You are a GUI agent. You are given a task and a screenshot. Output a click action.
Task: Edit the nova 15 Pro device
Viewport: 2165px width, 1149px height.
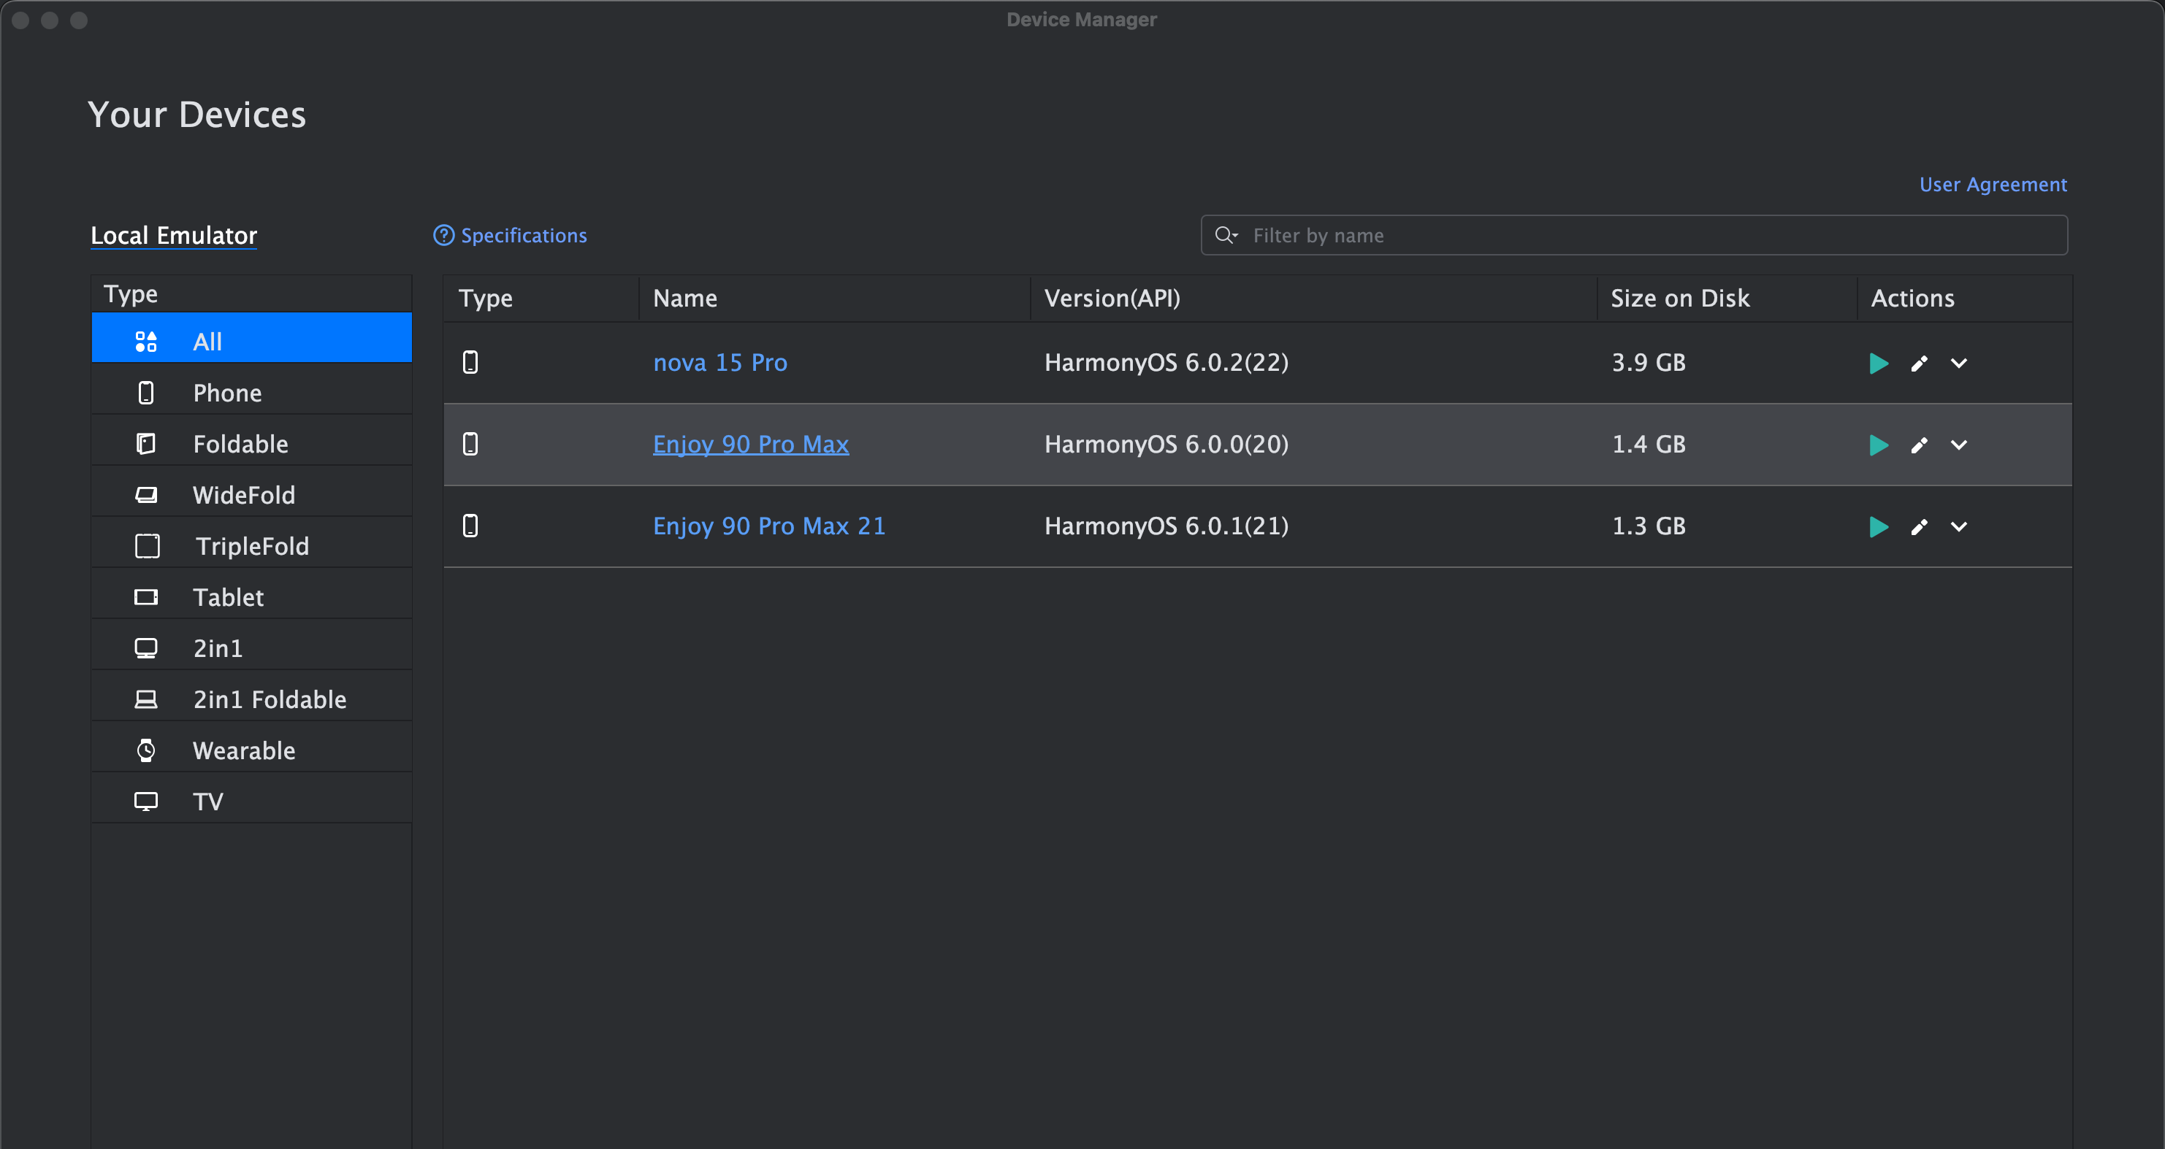(1919, 363)
